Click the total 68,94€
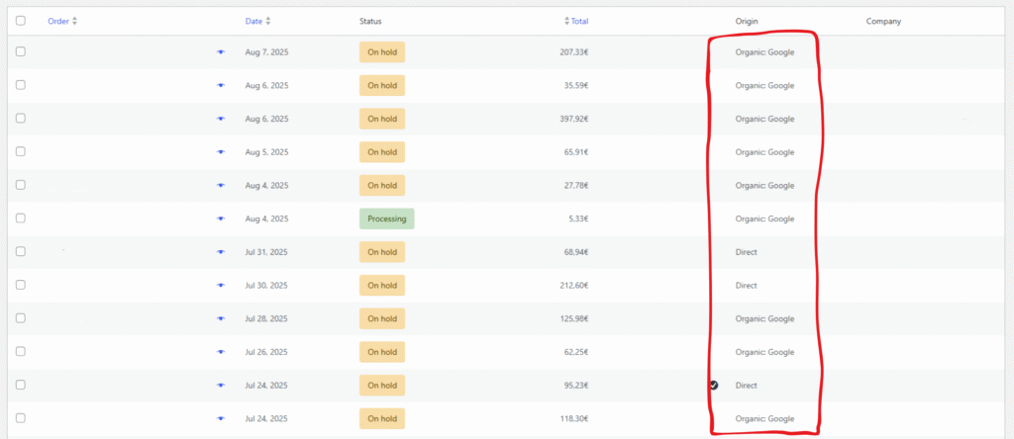This screenshot has width=1014, height=439. click(x=576, y=252)
